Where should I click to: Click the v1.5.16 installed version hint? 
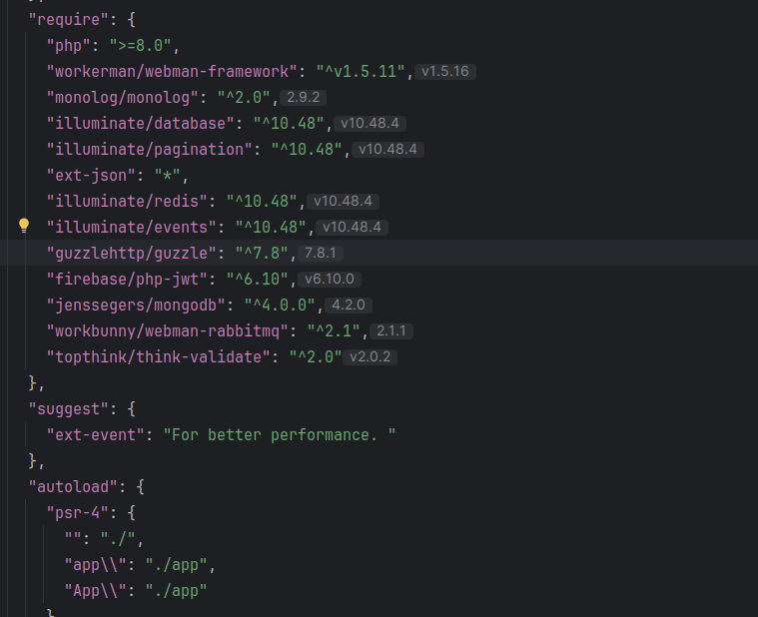(445, 72)
